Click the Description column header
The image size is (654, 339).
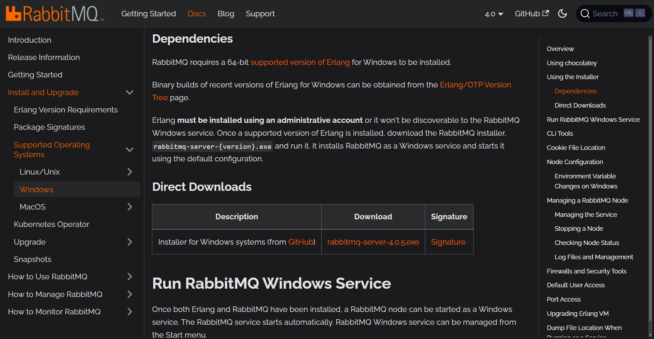coord(237,217)
